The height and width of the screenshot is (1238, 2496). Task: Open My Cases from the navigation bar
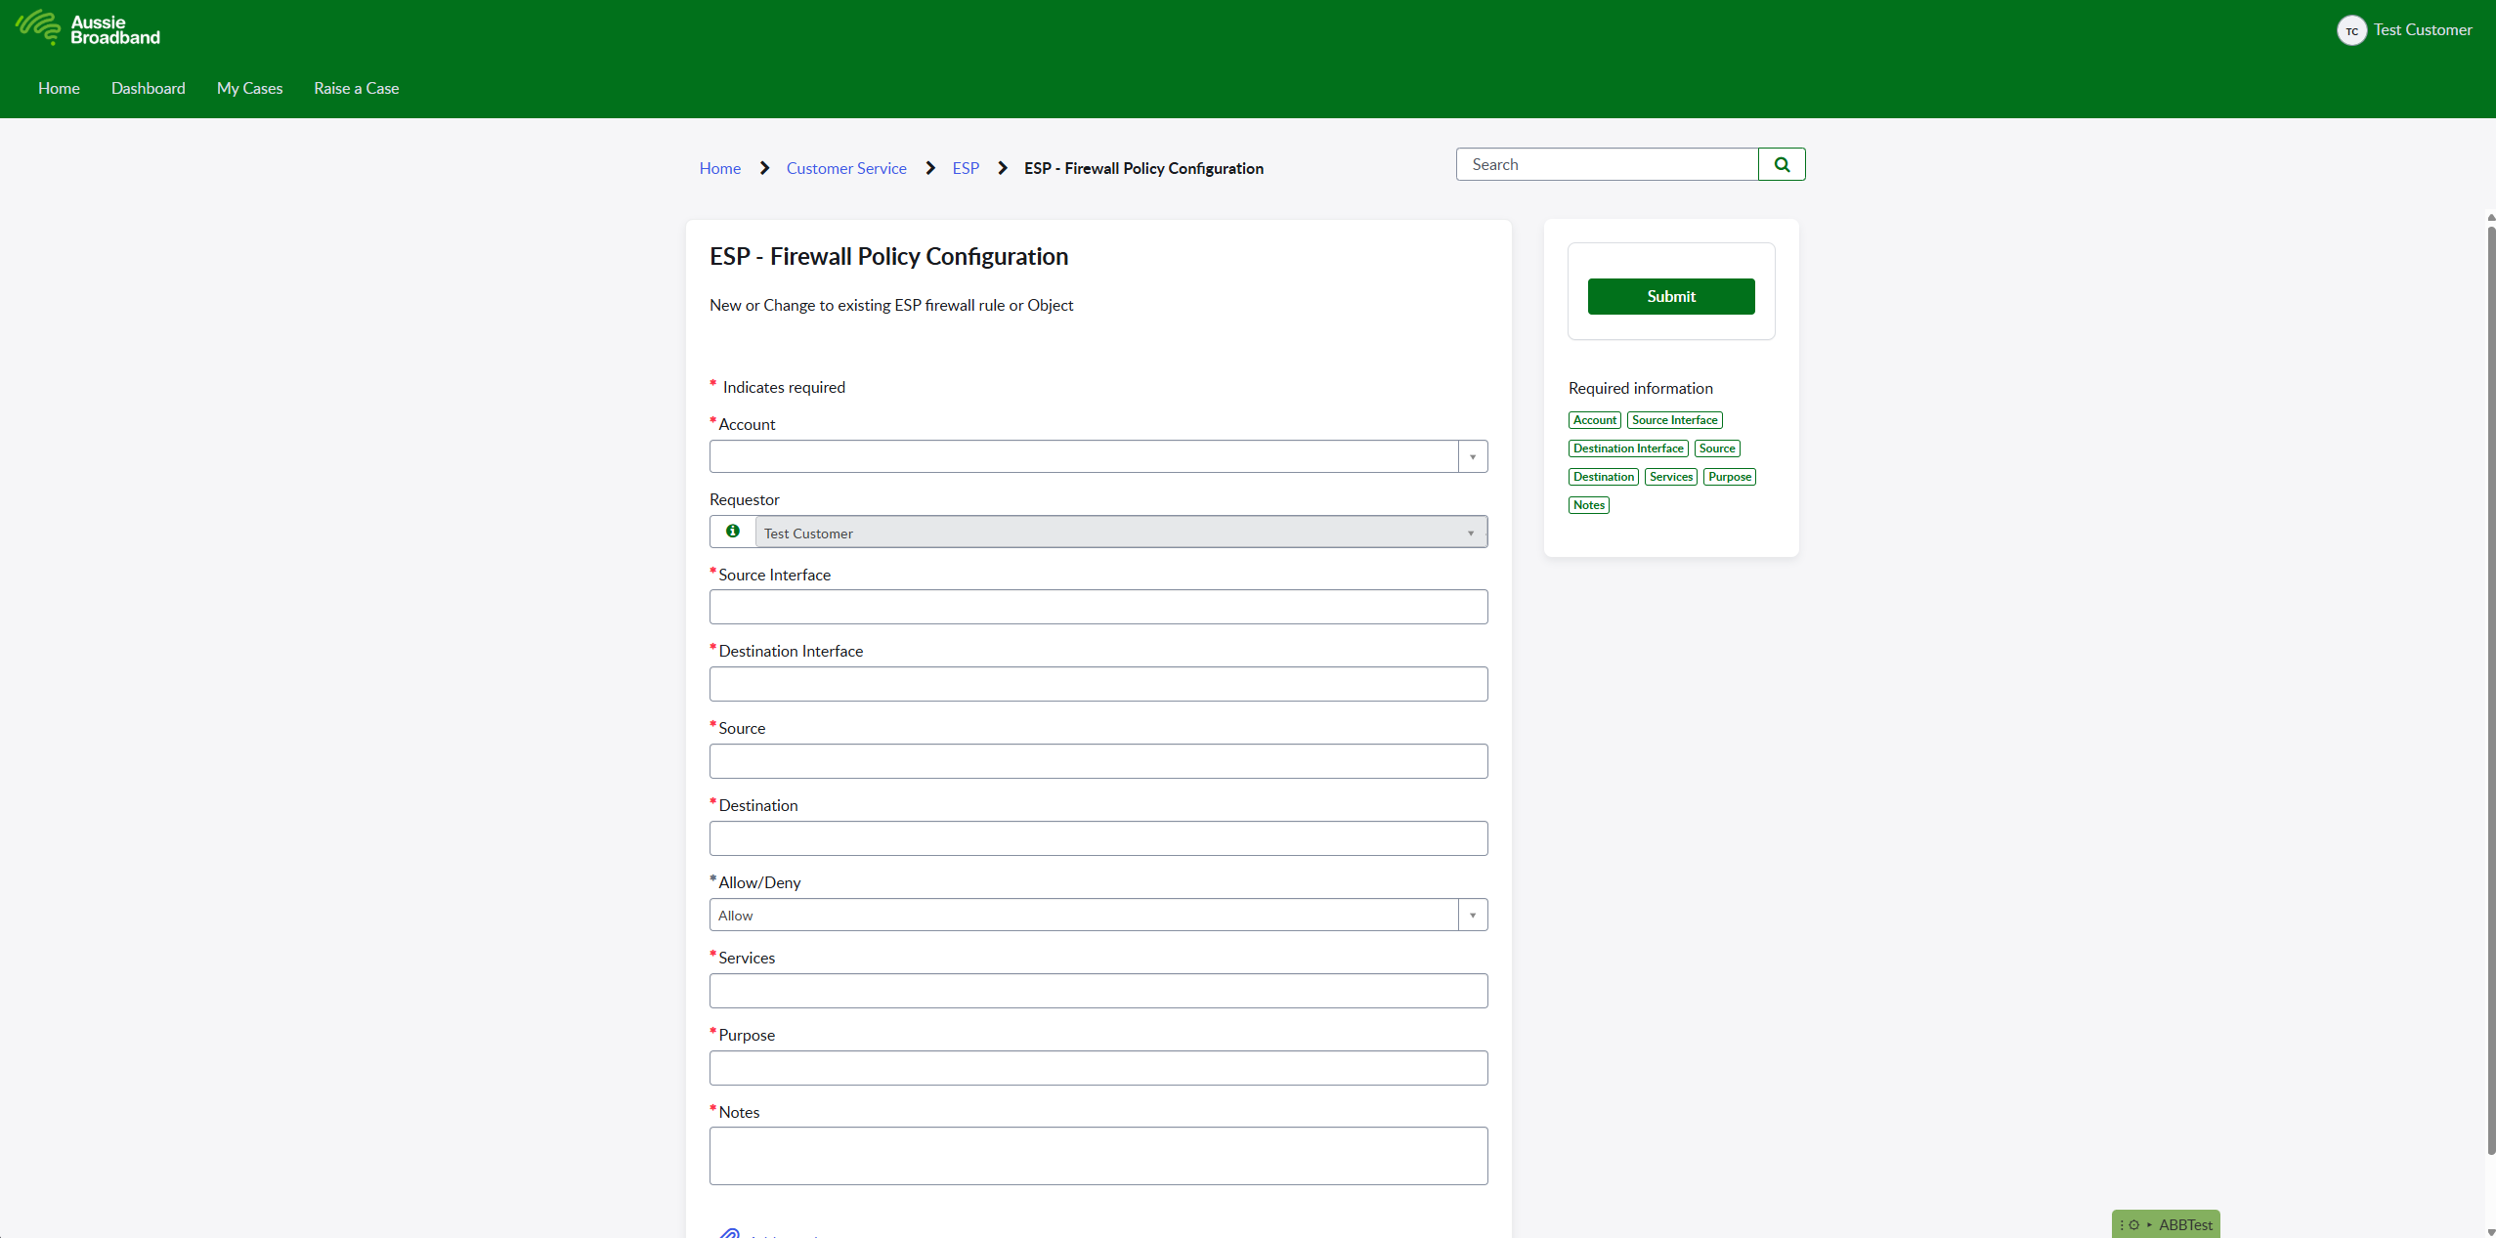[249, 88]
